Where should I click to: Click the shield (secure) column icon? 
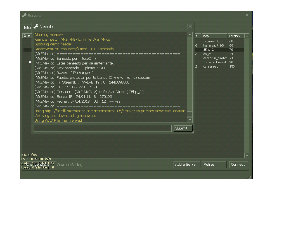(29, 36)
